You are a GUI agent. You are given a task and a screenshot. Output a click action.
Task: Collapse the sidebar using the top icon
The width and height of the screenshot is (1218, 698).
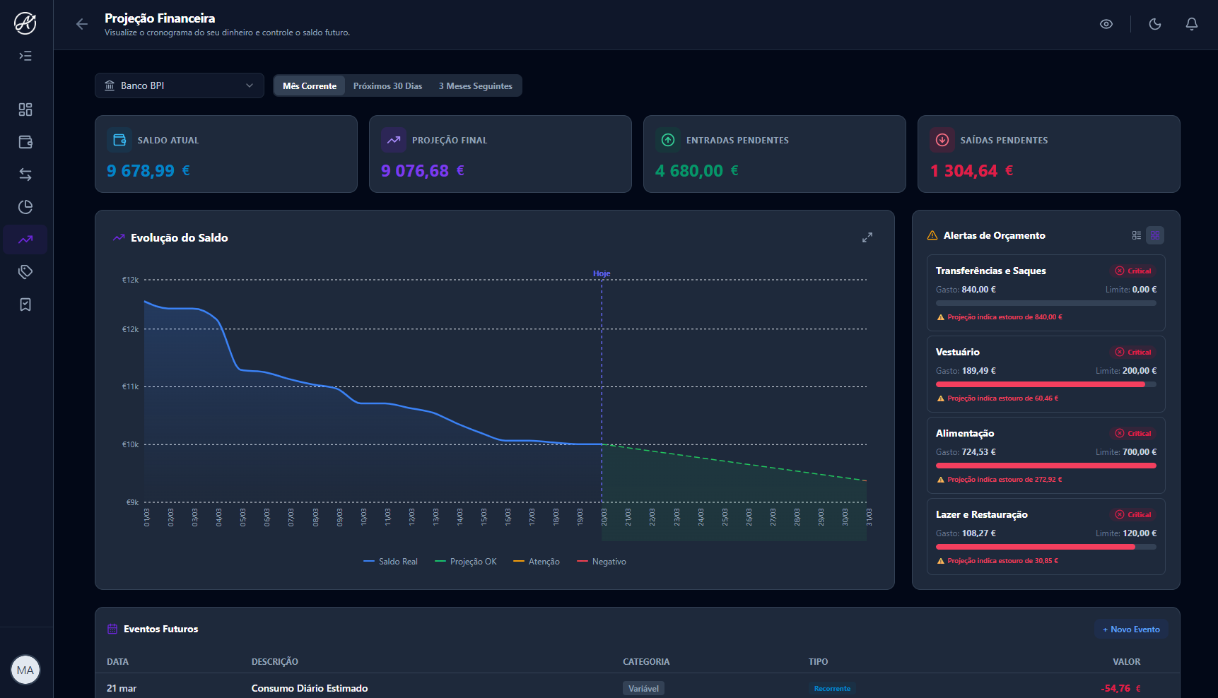[25, 55]
